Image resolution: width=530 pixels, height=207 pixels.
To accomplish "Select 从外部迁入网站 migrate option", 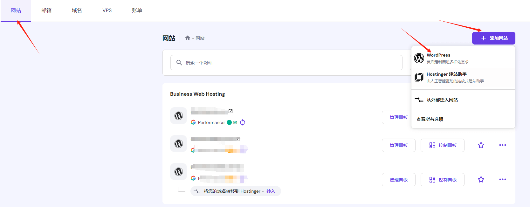I will 463,100.
